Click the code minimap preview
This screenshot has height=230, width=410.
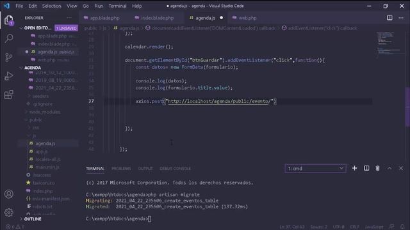(x=389, y=43)
